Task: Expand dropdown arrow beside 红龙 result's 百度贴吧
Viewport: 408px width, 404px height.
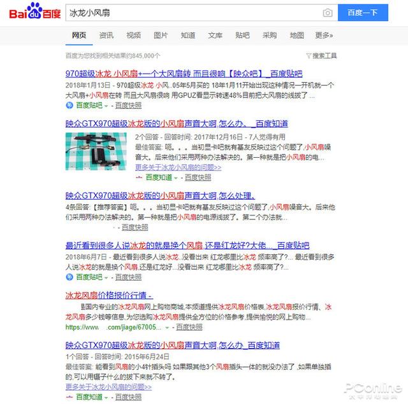Action: click(x=106, y=277)
